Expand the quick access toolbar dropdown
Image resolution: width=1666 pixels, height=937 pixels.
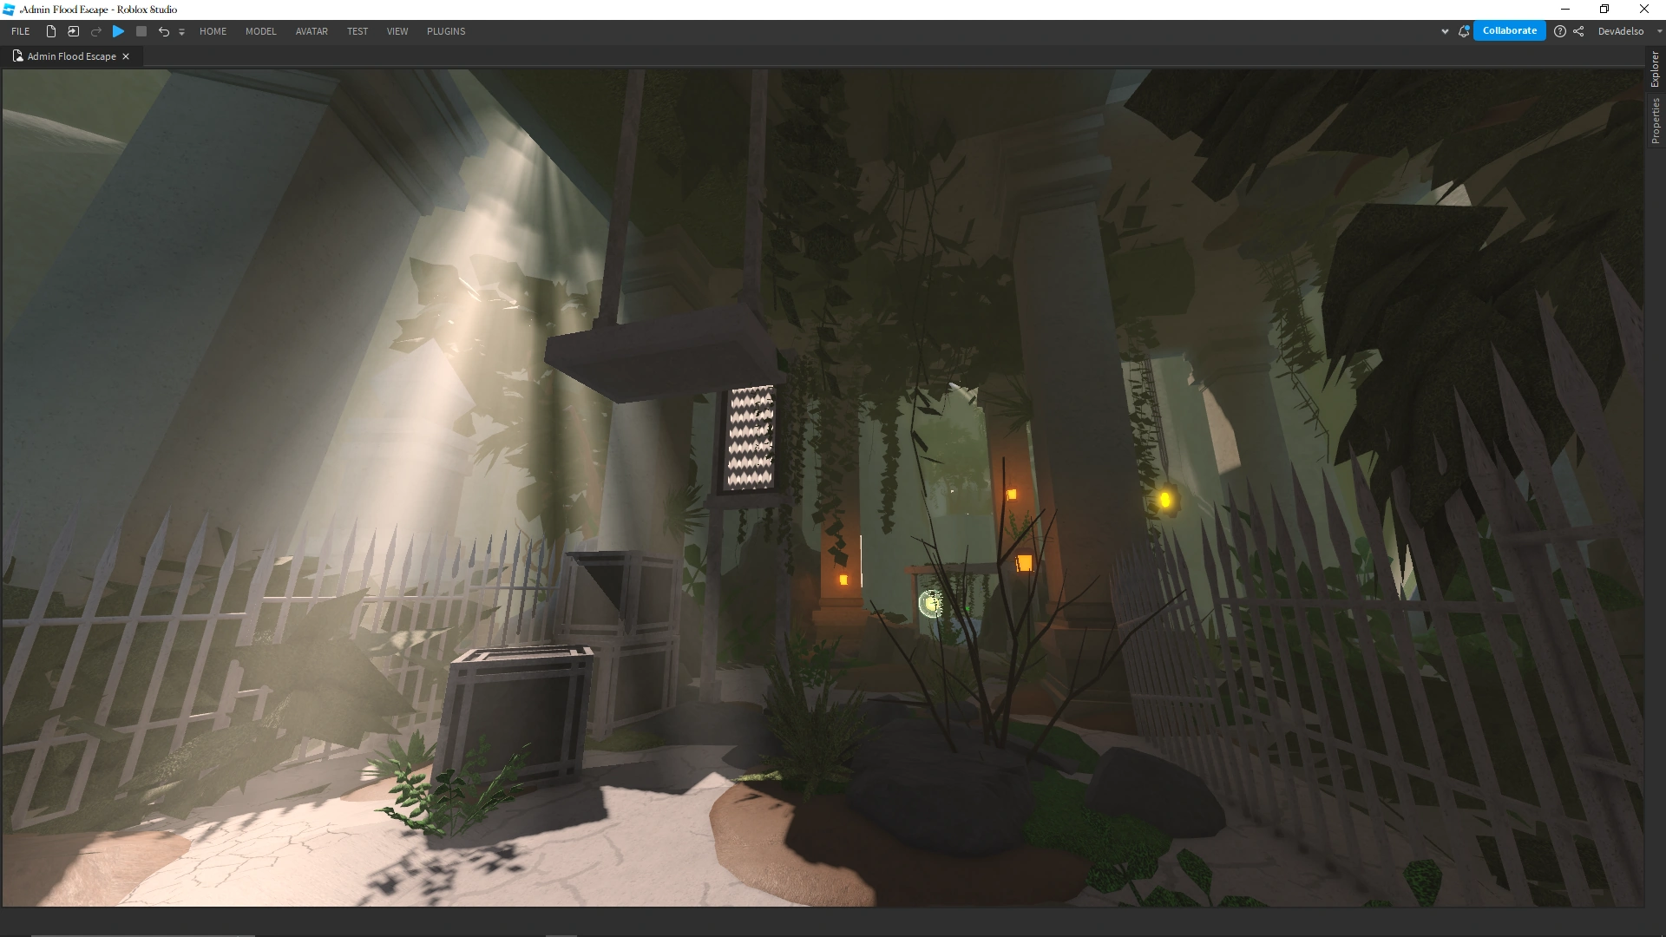(x=181, y=32)
